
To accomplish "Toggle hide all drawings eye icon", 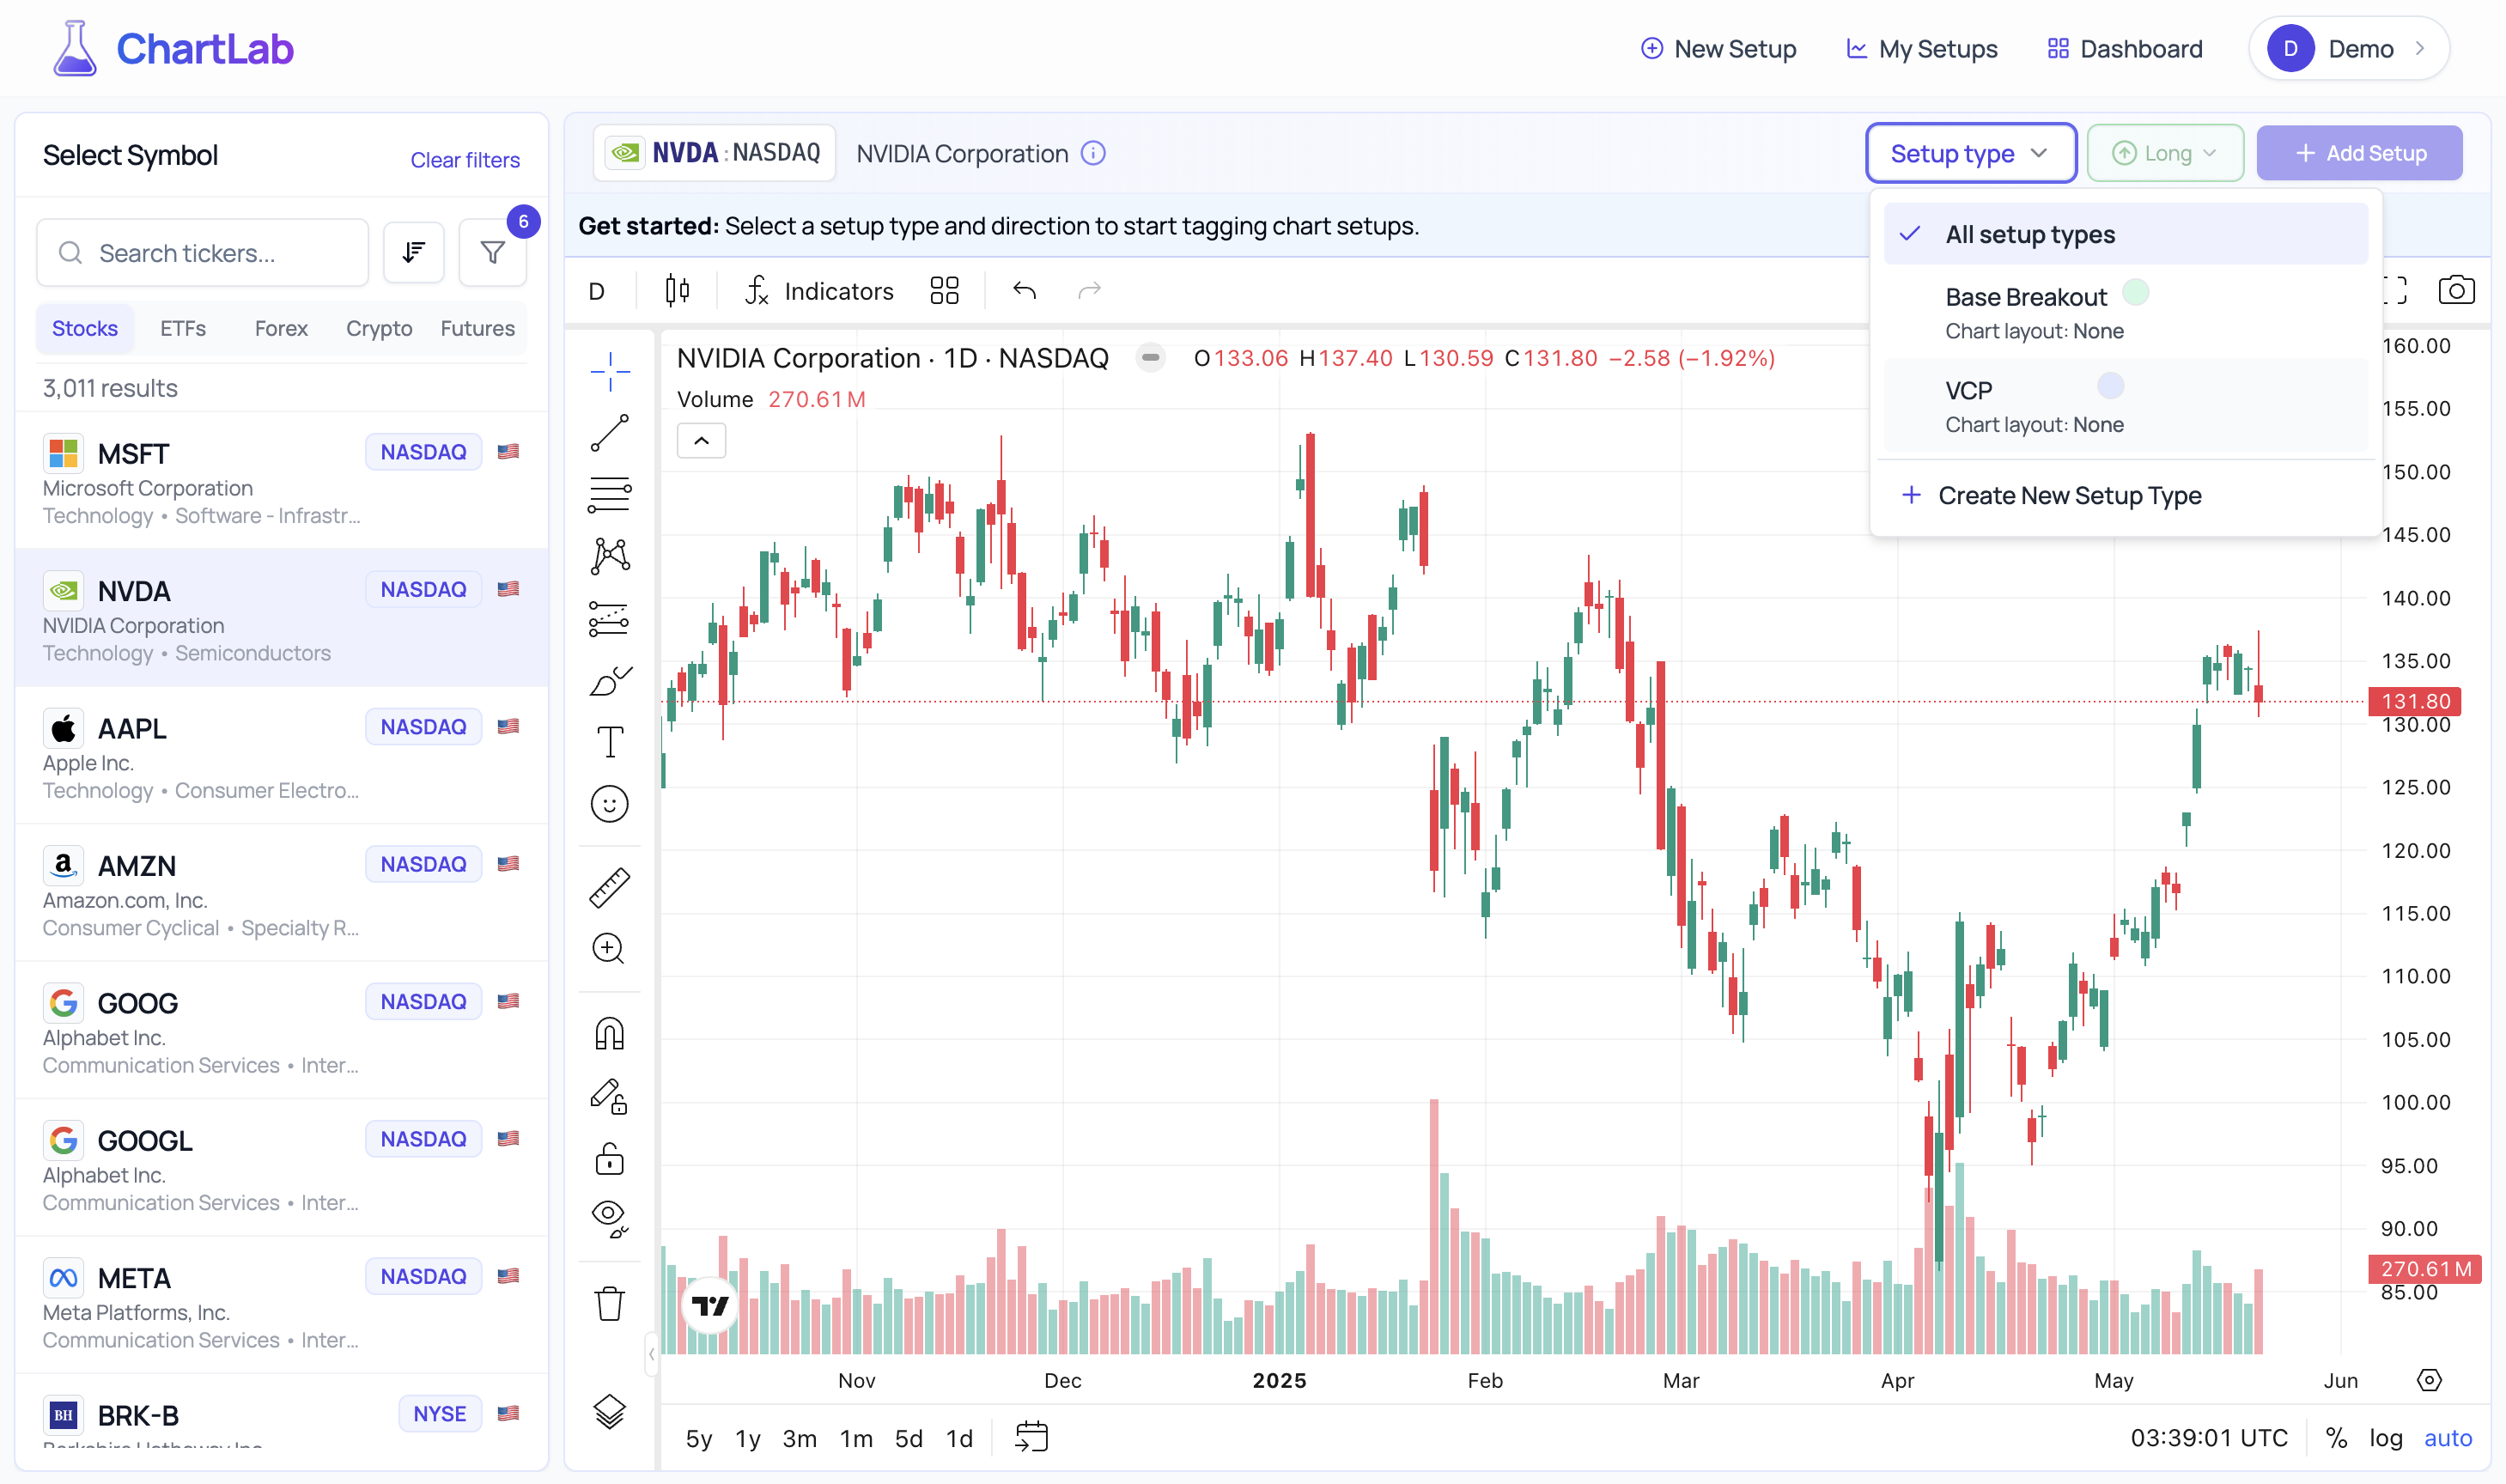I will point(609,1219).
